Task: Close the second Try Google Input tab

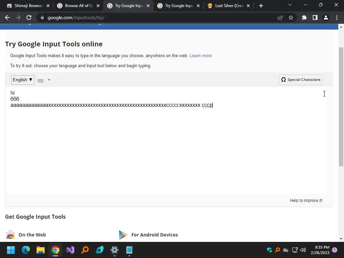Action: pos(198,6)
